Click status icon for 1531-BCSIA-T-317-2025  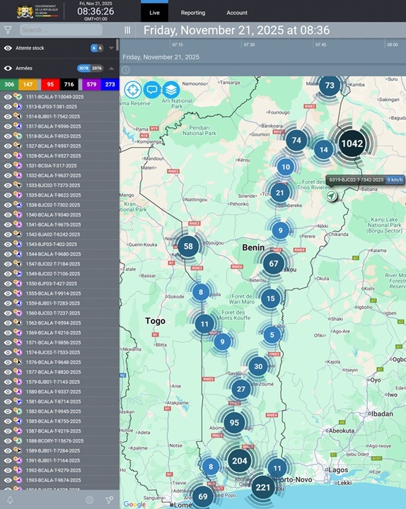[x=18, y=165]
